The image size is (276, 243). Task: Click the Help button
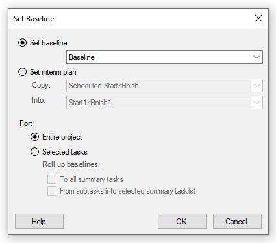[39, 222]
